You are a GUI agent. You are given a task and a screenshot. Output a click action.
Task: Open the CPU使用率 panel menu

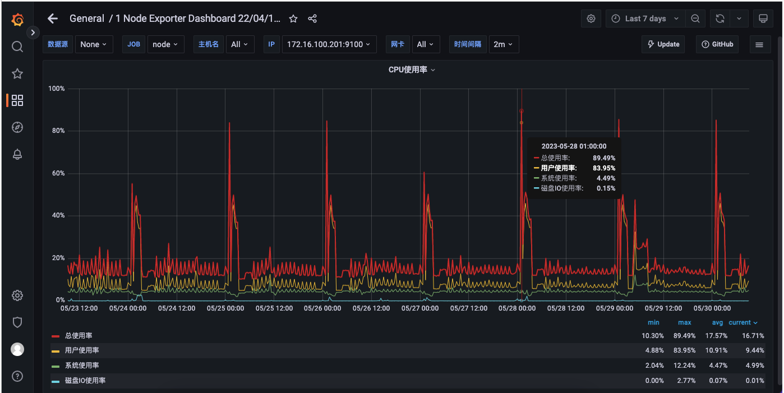(x=412, y=70)
